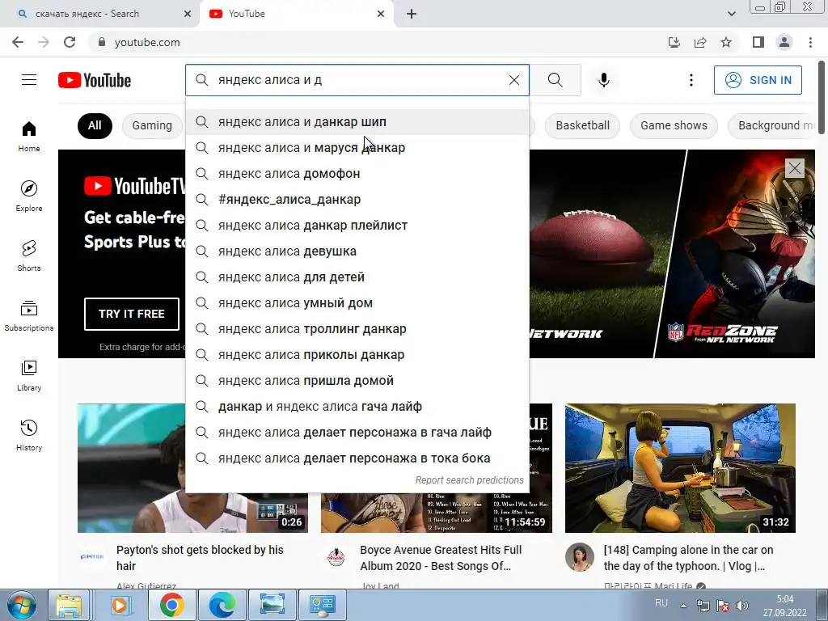The width and height of the screenshot is (828, 621).
Task: Choose suggestion 'яндекс алиса данкар плейлист'
Action: tap(357, 226)
